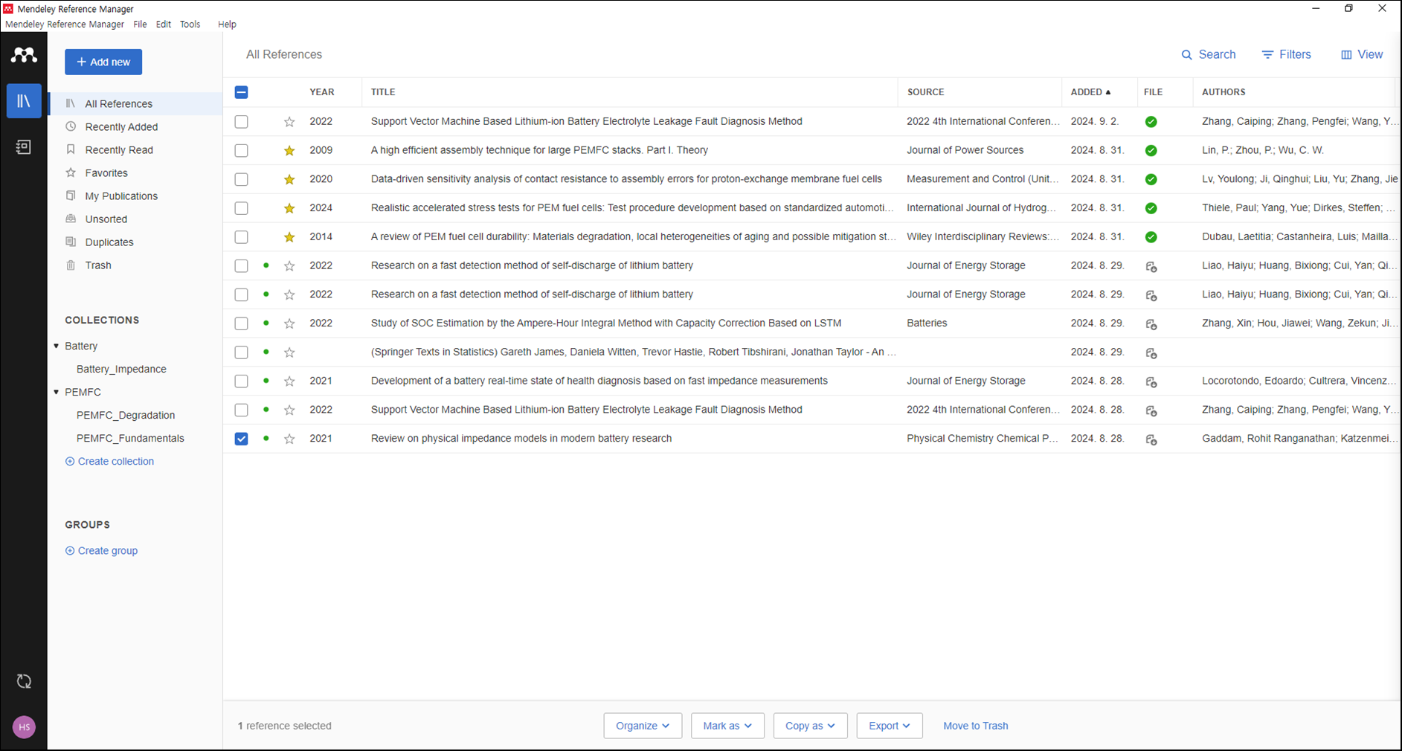Open Mendeley Reference Manager menu
Viewport: 1402px width, 751px height.
click(65, 25)
